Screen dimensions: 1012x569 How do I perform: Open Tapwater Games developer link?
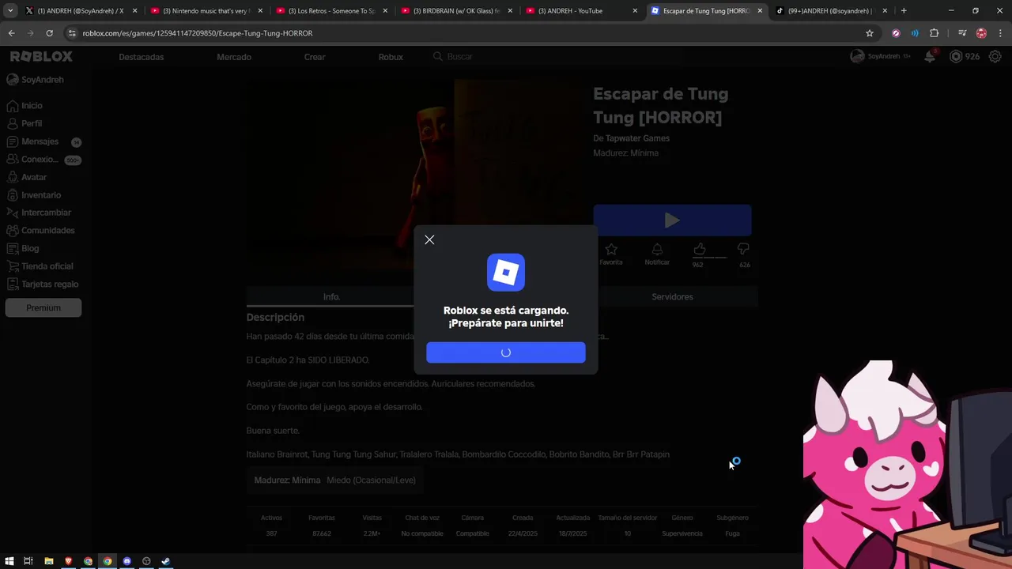637,138
